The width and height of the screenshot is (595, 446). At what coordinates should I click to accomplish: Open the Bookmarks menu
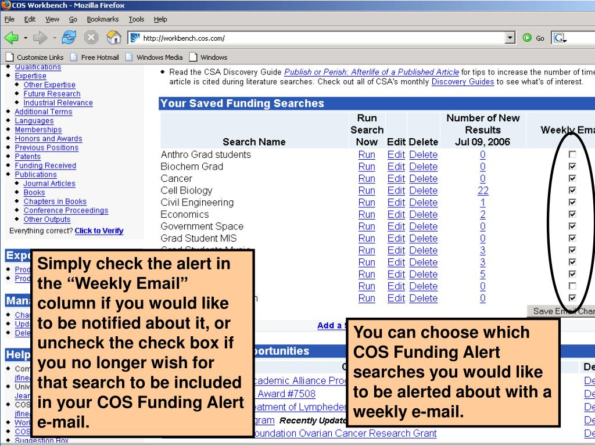102,19
